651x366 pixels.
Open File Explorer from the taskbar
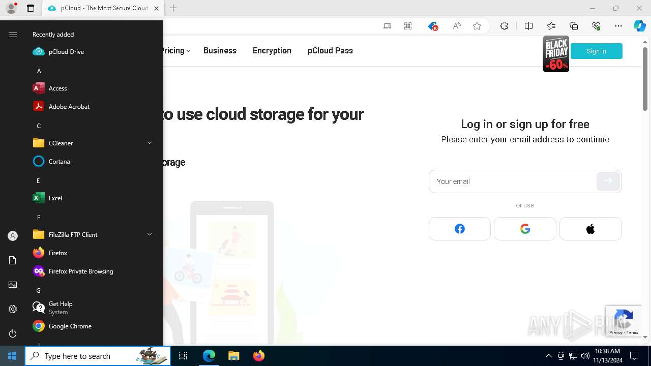click(233, 356)
